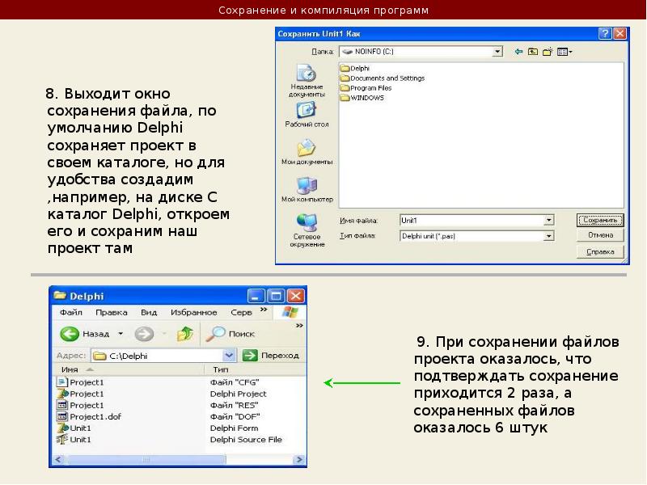
Task: Expand the Explorer address bar dropdown
Action: click(x=229, y=356)
